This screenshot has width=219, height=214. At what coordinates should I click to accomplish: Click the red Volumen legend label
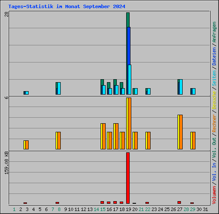click(214, 195)
